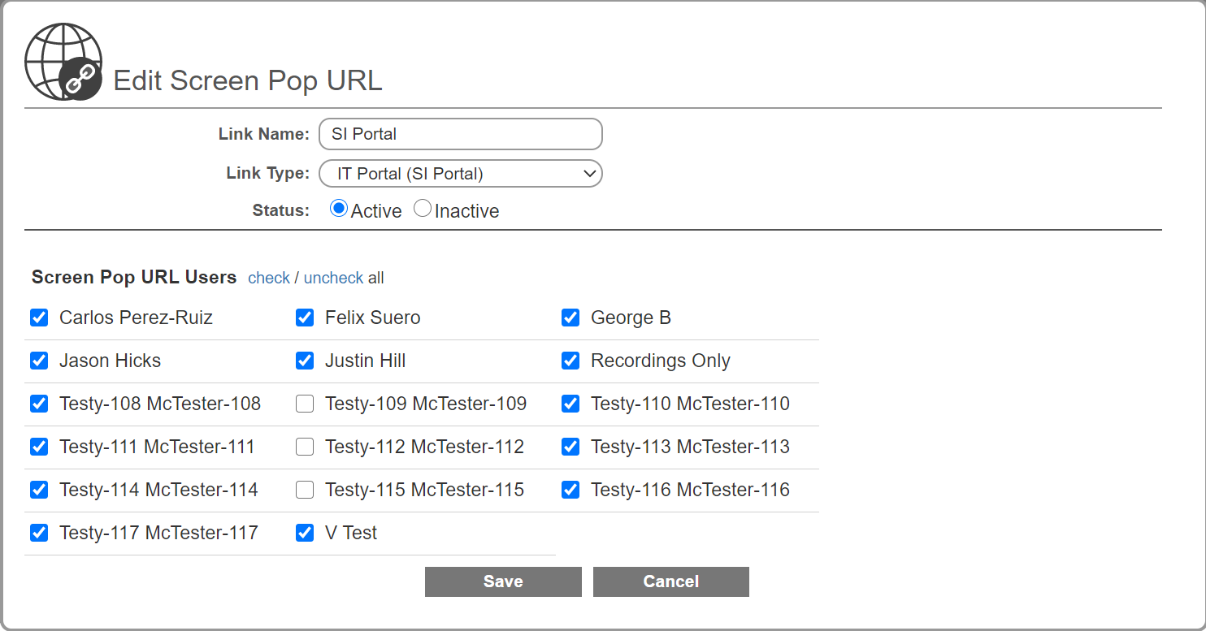Click the 'Link Type:' label
The height and width of the screenshot is (631, 1206).
(x=268, y=173)
